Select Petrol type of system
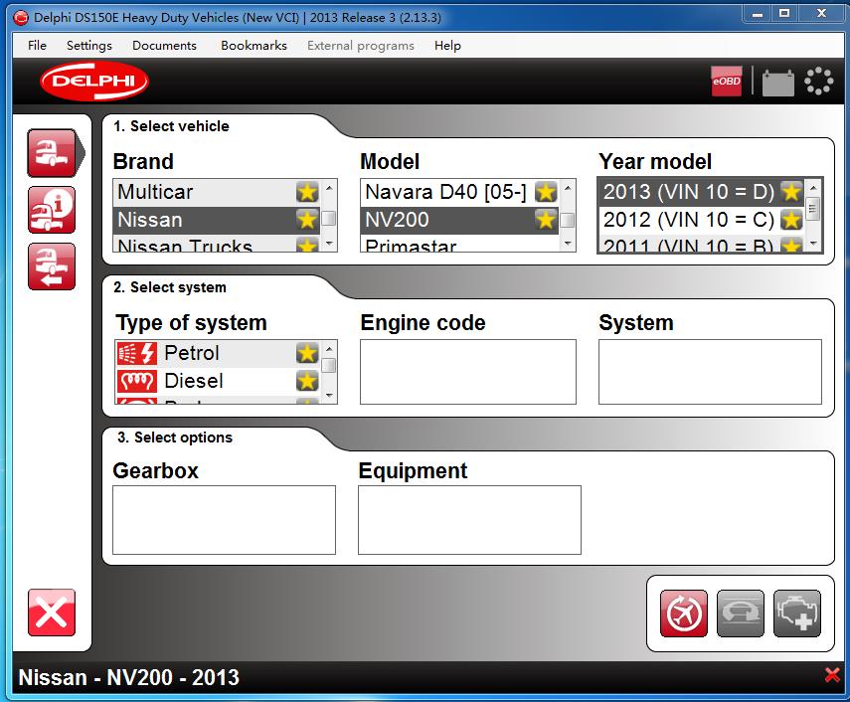The height and width of the screenshot is (702, 850). pyautogui.click(x=219, y=353)
